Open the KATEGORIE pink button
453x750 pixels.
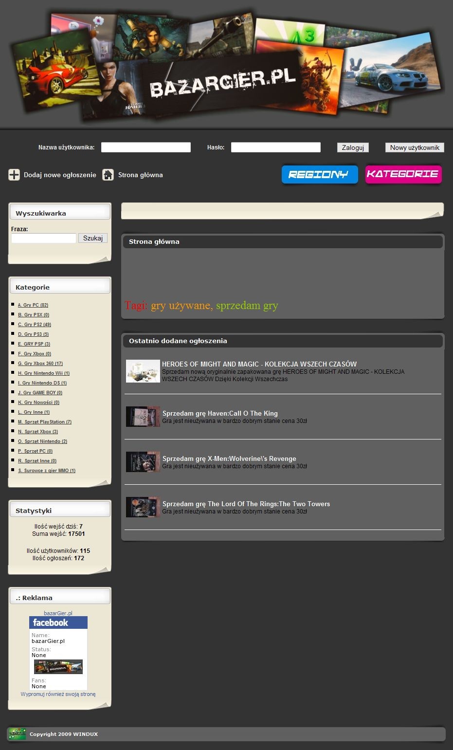click(403, 174)
